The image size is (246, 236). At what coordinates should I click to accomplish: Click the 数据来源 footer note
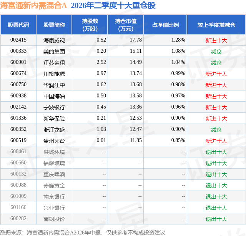pos(83,233)
